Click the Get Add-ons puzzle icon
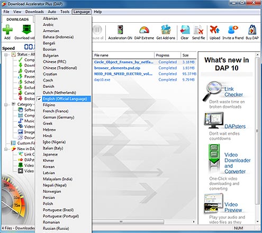This screenshot has height=233, width=262. click(x=166, y=30)
